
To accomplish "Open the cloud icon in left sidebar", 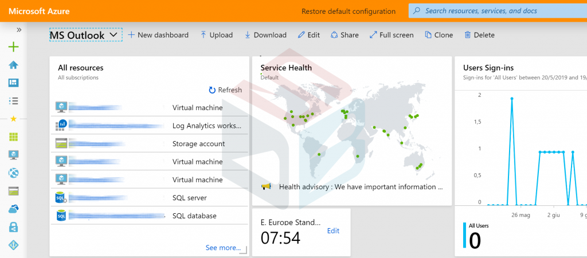I will 14,209.
